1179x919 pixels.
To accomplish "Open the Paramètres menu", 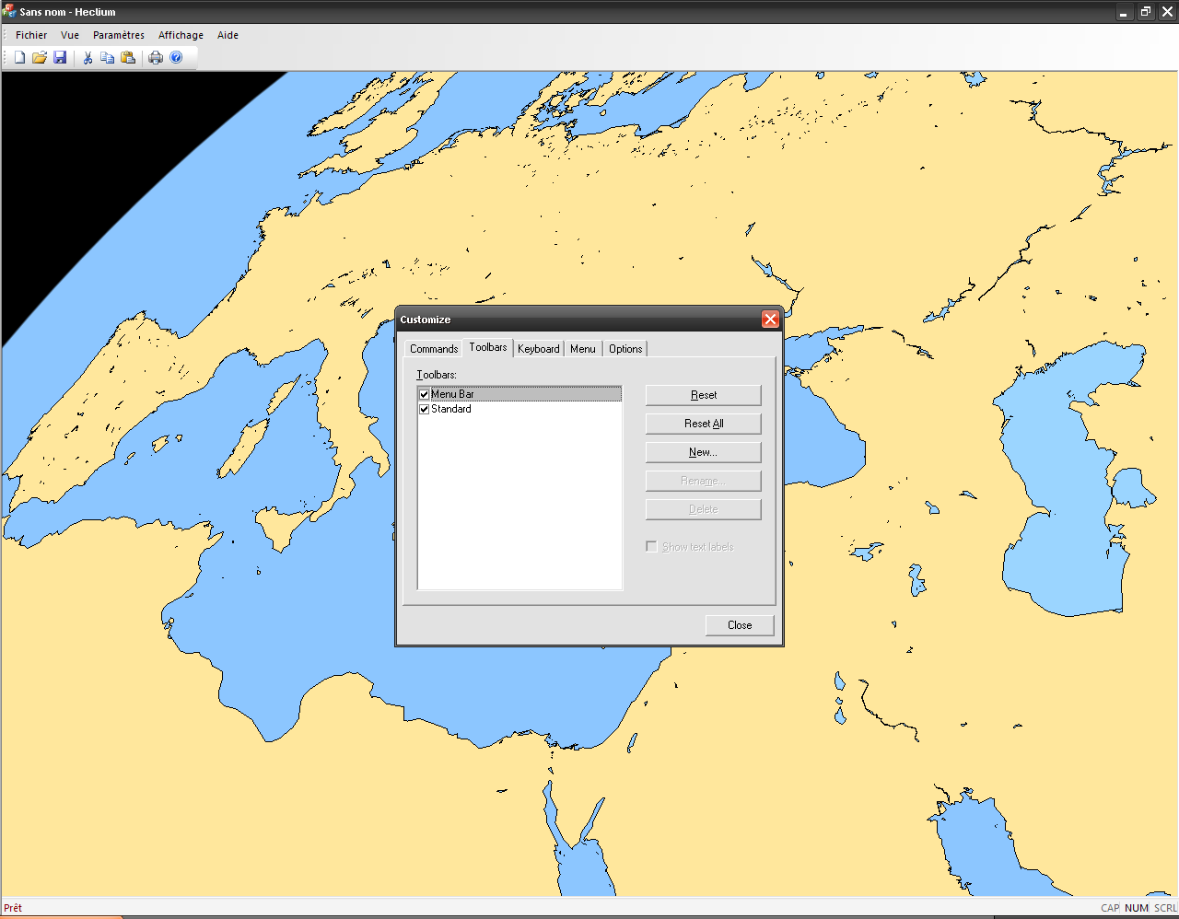I will coord(119,35).
